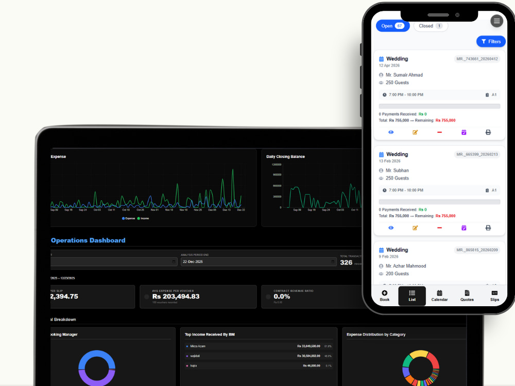Tap guests icon beside 200 Guests
Image resolution: width=515 pixels, height=386 pixels.
[x=381, y=274]
